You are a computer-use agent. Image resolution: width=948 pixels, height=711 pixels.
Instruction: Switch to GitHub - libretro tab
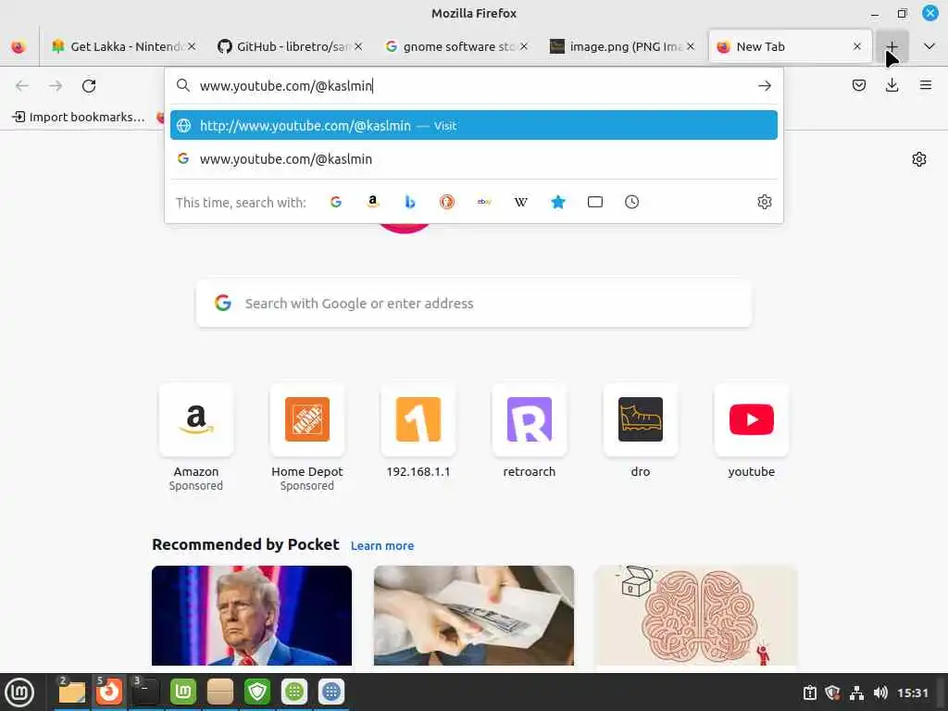coord(290,46)
